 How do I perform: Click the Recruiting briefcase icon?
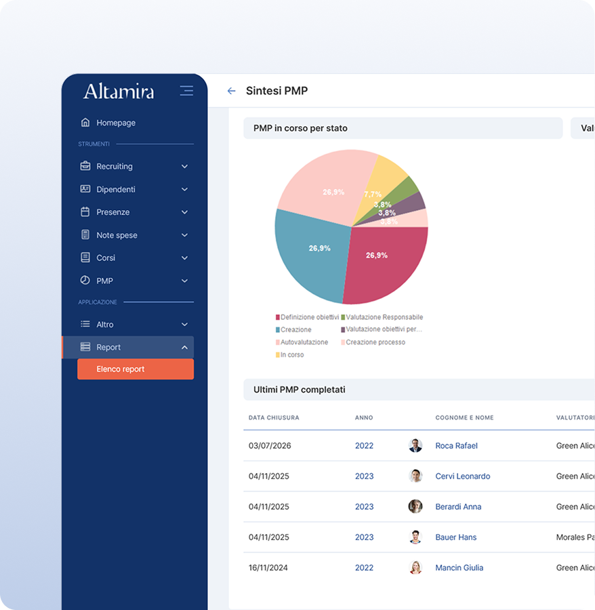point(85,166)
